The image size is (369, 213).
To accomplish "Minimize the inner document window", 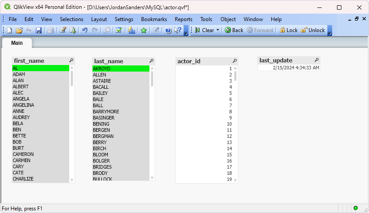I will tap(350, 19).
